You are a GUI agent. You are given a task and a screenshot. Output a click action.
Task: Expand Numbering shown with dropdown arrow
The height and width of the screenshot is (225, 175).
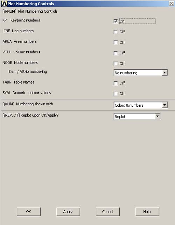[164, 105]
